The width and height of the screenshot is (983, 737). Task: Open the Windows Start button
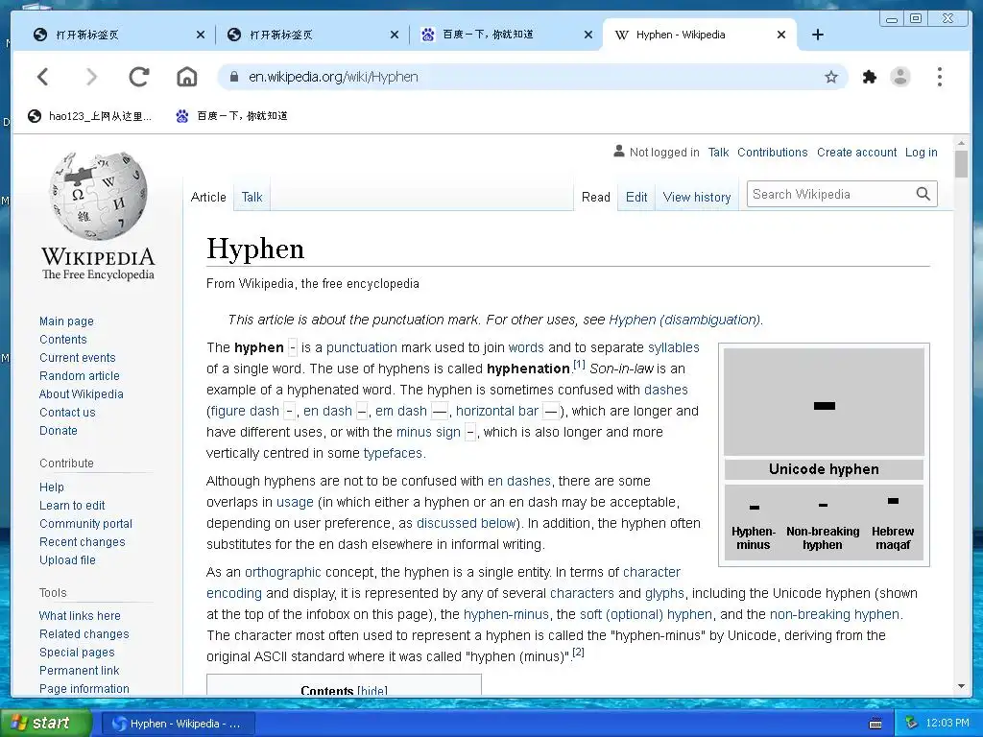(46, 724)
